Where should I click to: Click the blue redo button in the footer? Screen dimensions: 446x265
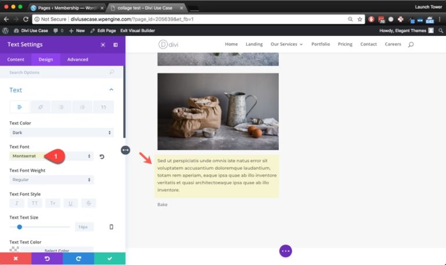78,258
